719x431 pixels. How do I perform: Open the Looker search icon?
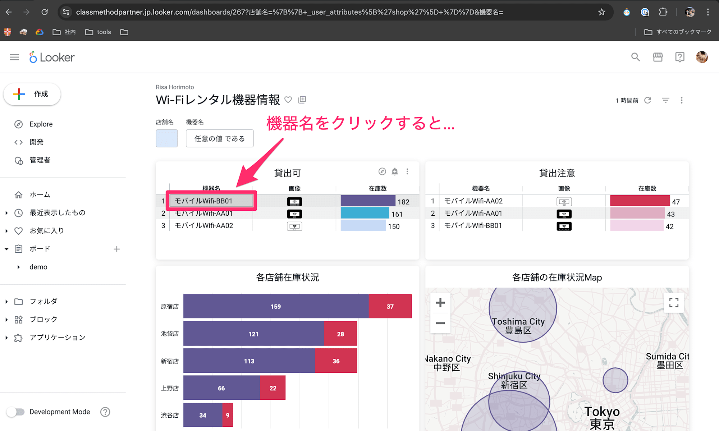[x=635, y=57]
